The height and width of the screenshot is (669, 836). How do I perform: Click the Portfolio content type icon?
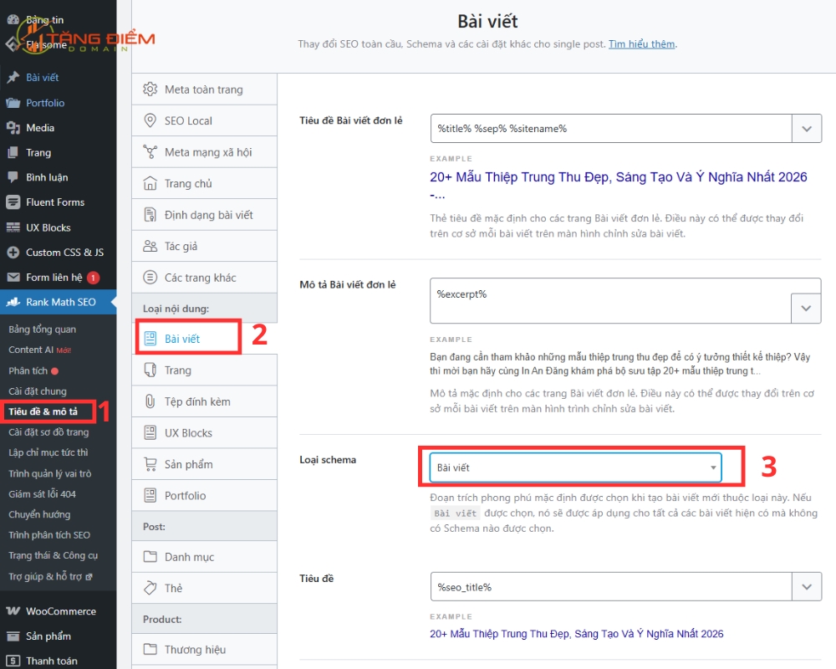coord(150,496)
